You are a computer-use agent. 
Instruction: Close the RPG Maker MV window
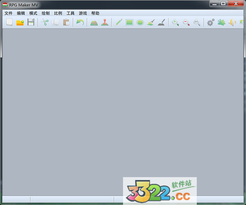(x=236, y=4)
